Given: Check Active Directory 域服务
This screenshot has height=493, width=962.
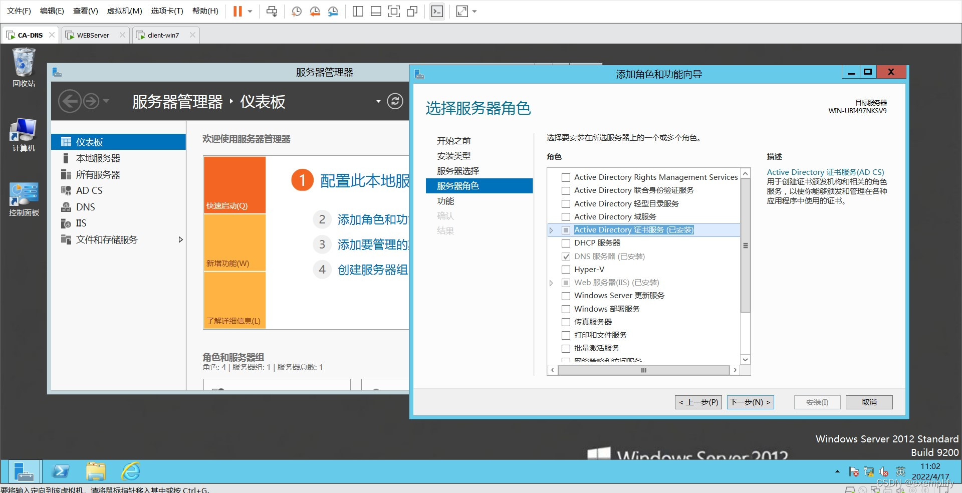Looking at the screenshot, I should tap(566, 217).
